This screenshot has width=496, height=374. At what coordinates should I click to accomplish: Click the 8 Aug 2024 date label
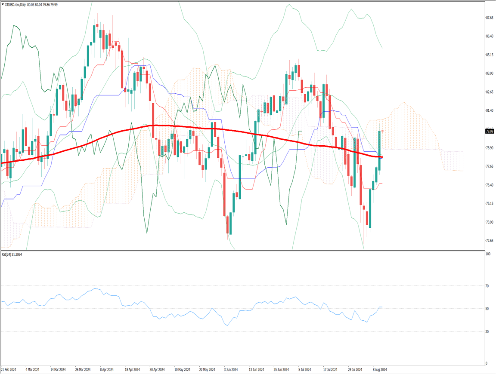coord(380,369)
